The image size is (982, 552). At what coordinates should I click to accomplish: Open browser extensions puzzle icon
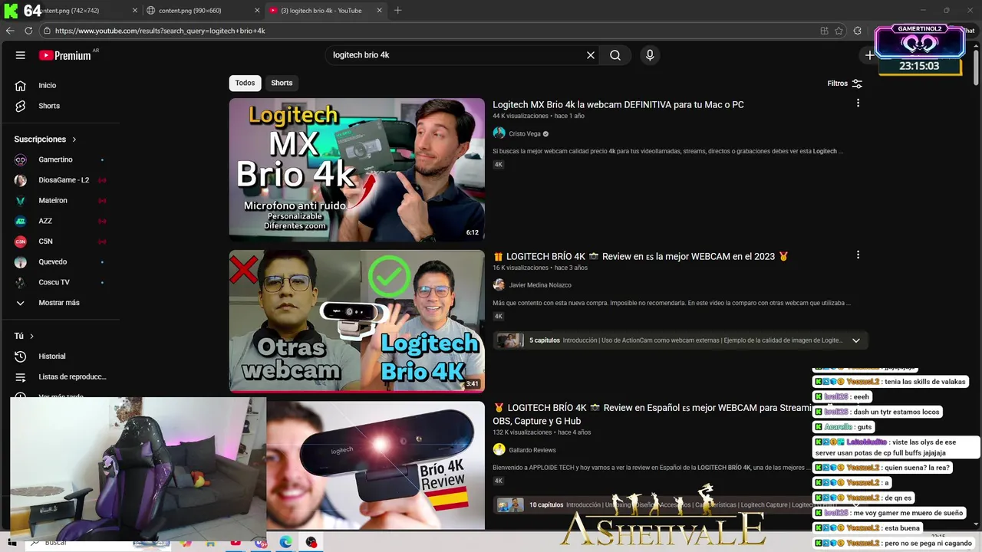pyautogui.click(x=858, y=31)
